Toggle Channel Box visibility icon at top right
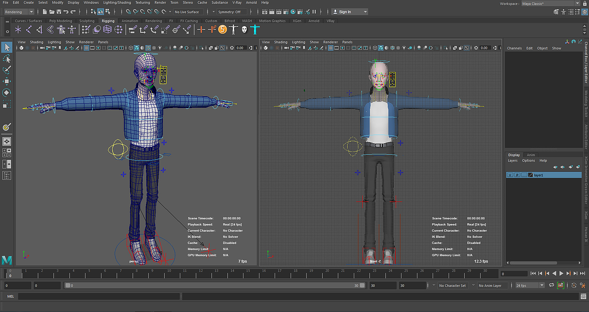This screenshot has height=312, width=589. (x=584, y=12)
